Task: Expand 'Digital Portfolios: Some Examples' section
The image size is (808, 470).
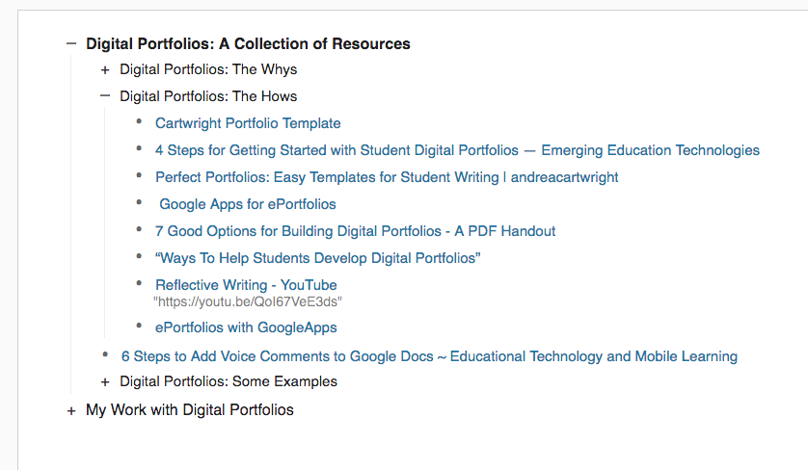Action: (x=105, y=382)
